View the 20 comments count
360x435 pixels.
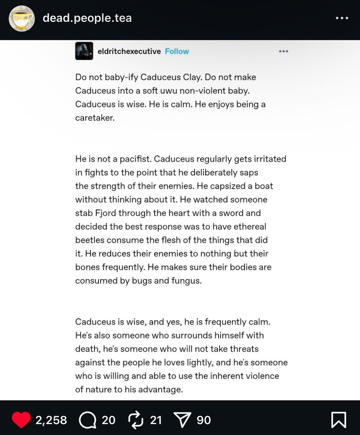(x=108, y=420)
